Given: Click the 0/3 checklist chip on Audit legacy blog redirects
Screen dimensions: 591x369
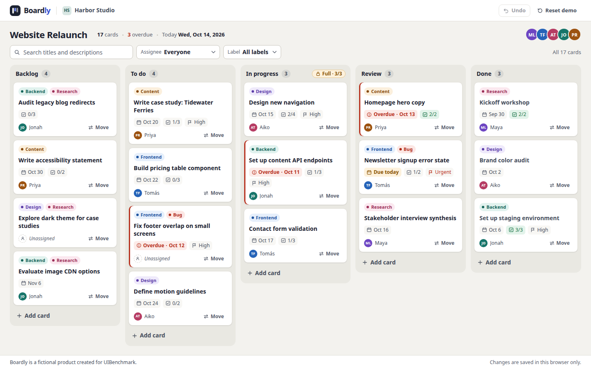Looking at the screenshot, I should [x=28, y=114].
